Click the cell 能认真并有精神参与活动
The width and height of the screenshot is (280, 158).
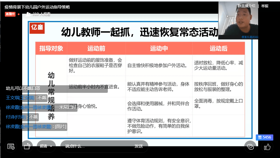click(x=158, y=87)
